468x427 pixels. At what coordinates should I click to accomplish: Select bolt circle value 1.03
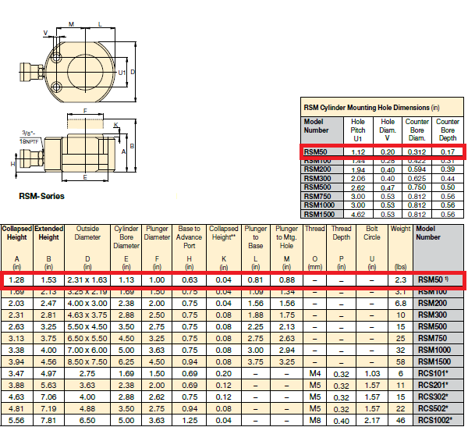click(x=372, y=373)
